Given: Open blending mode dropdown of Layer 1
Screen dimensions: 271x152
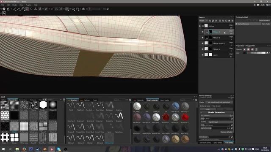Looking at the screenshot, I should coord(231,54).
